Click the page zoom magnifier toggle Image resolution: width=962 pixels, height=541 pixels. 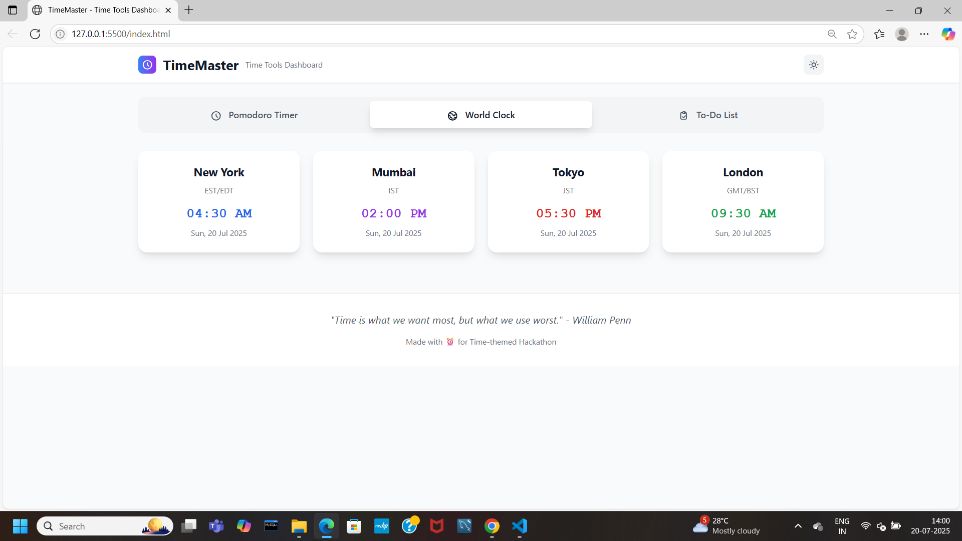pyautogui.click(x=832, y=34)
